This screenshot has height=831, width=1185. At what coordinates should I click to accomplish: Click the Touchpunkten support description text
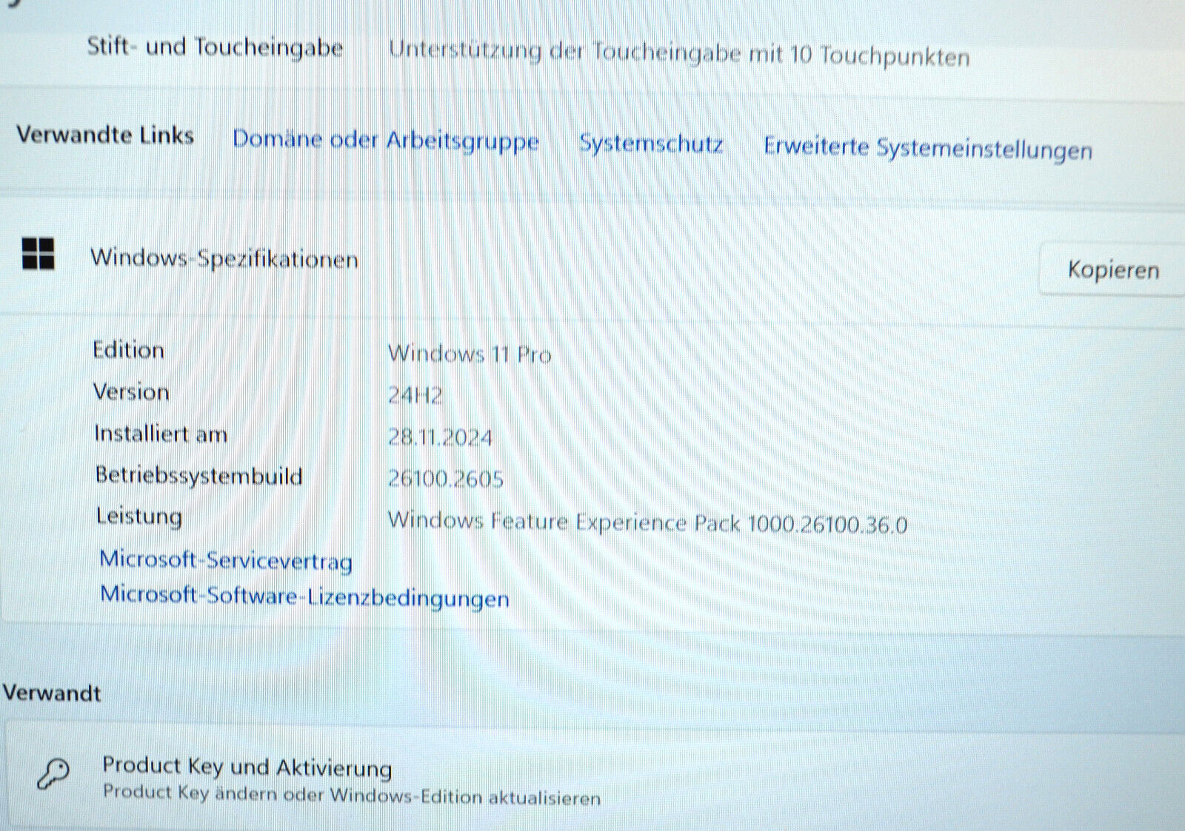tap(679, 53)
